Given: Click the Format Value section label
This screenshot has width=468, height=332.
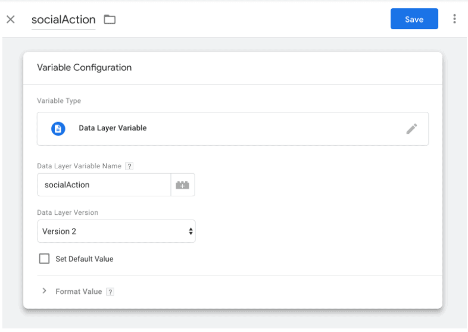Looking at the screenshot, I should click(x=79, y=292).
